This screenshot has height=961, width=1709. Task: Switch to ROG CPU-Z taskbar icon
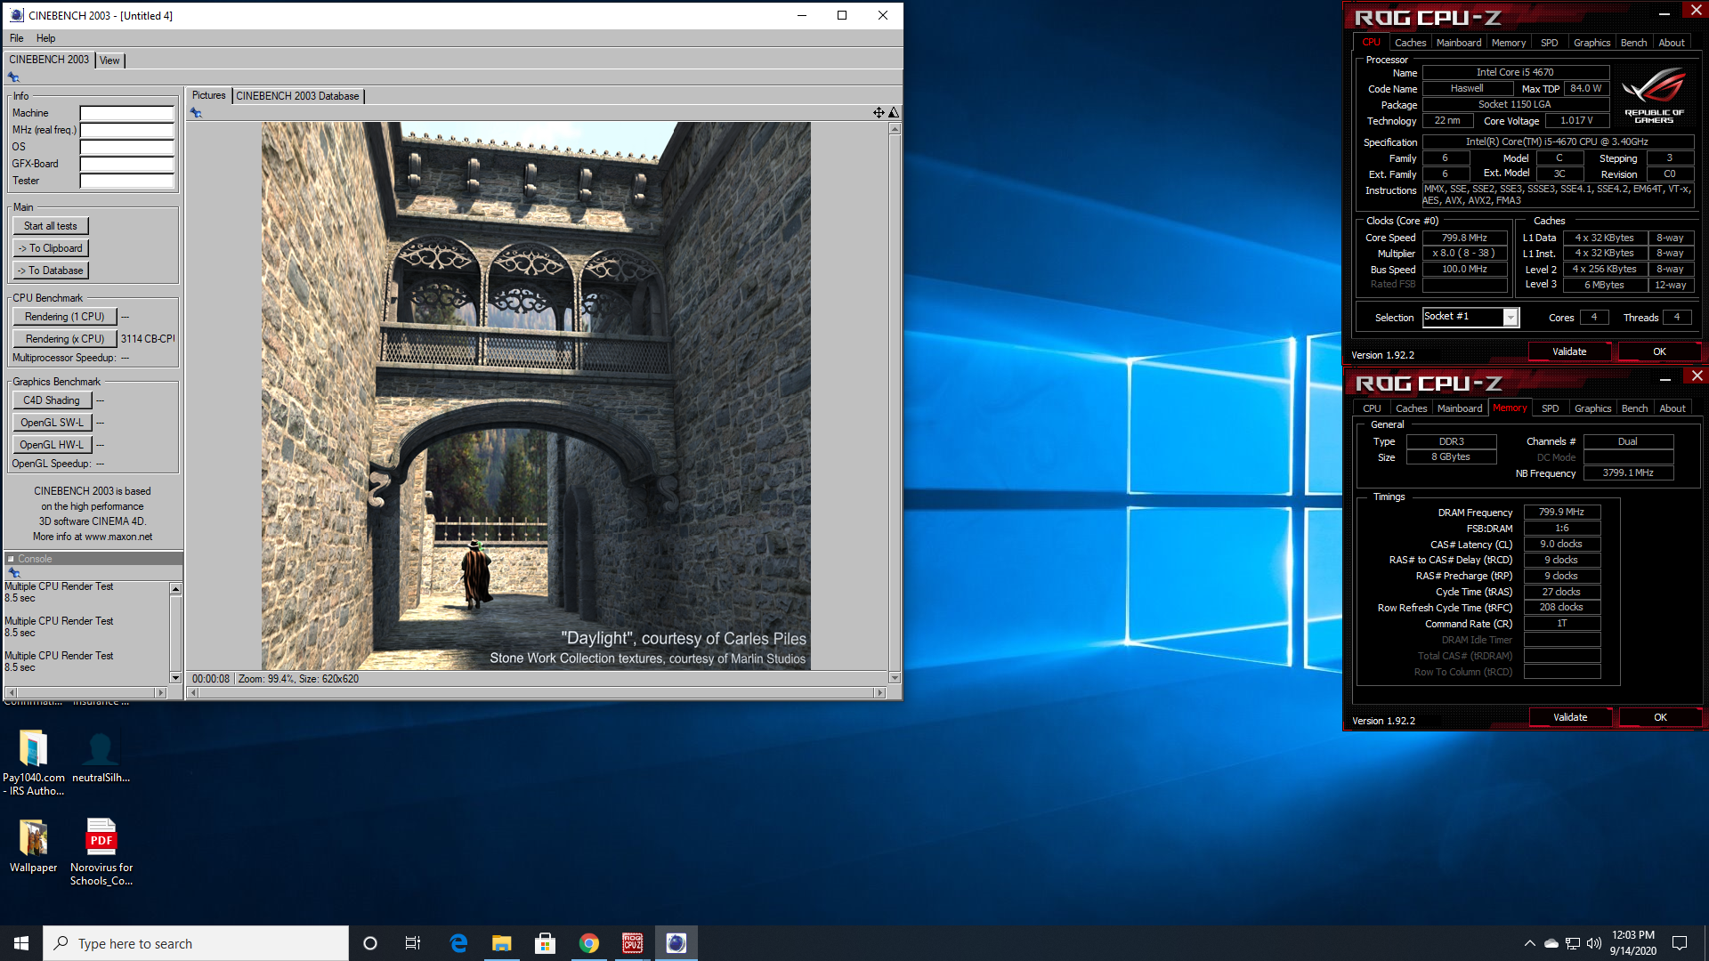pos(632,943)
